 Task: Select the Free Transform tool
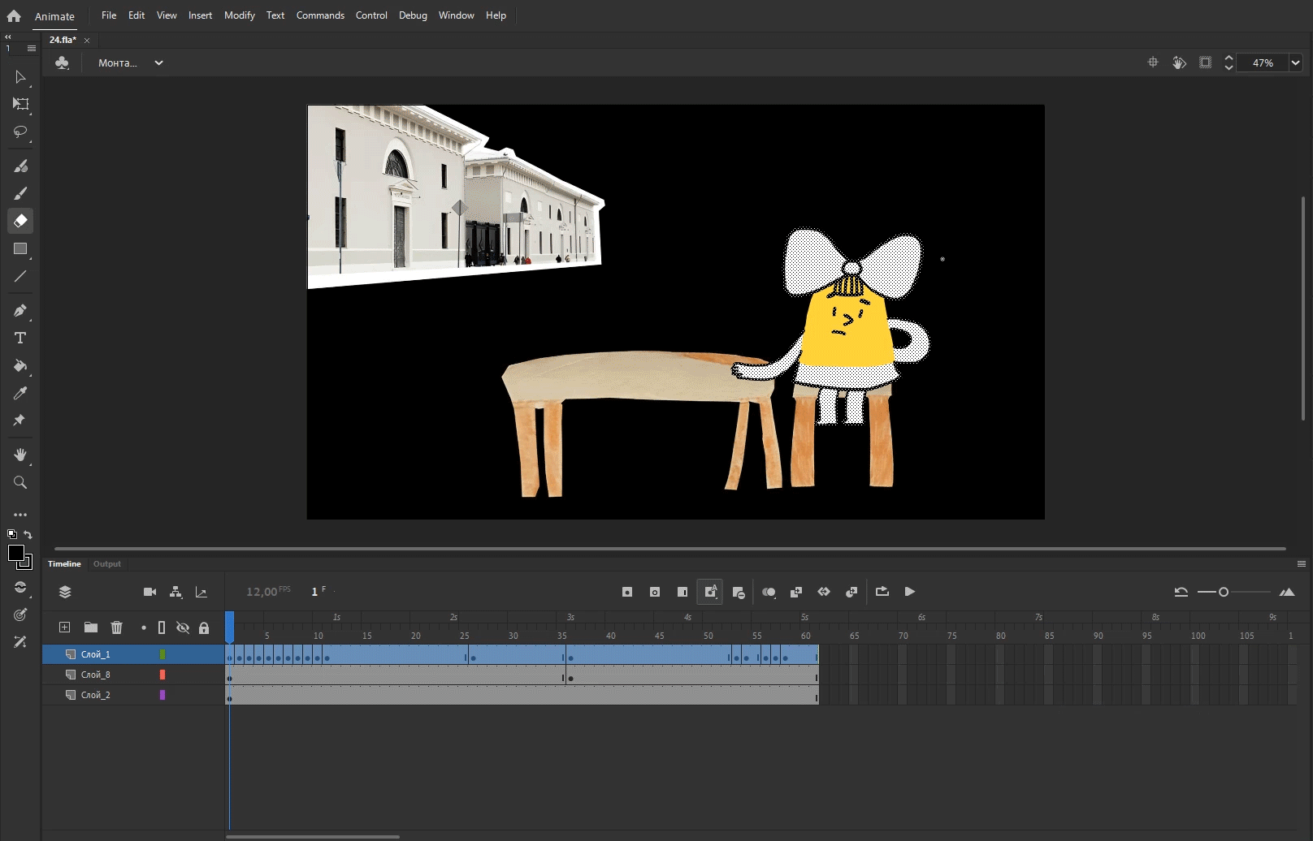coord(20,104)
